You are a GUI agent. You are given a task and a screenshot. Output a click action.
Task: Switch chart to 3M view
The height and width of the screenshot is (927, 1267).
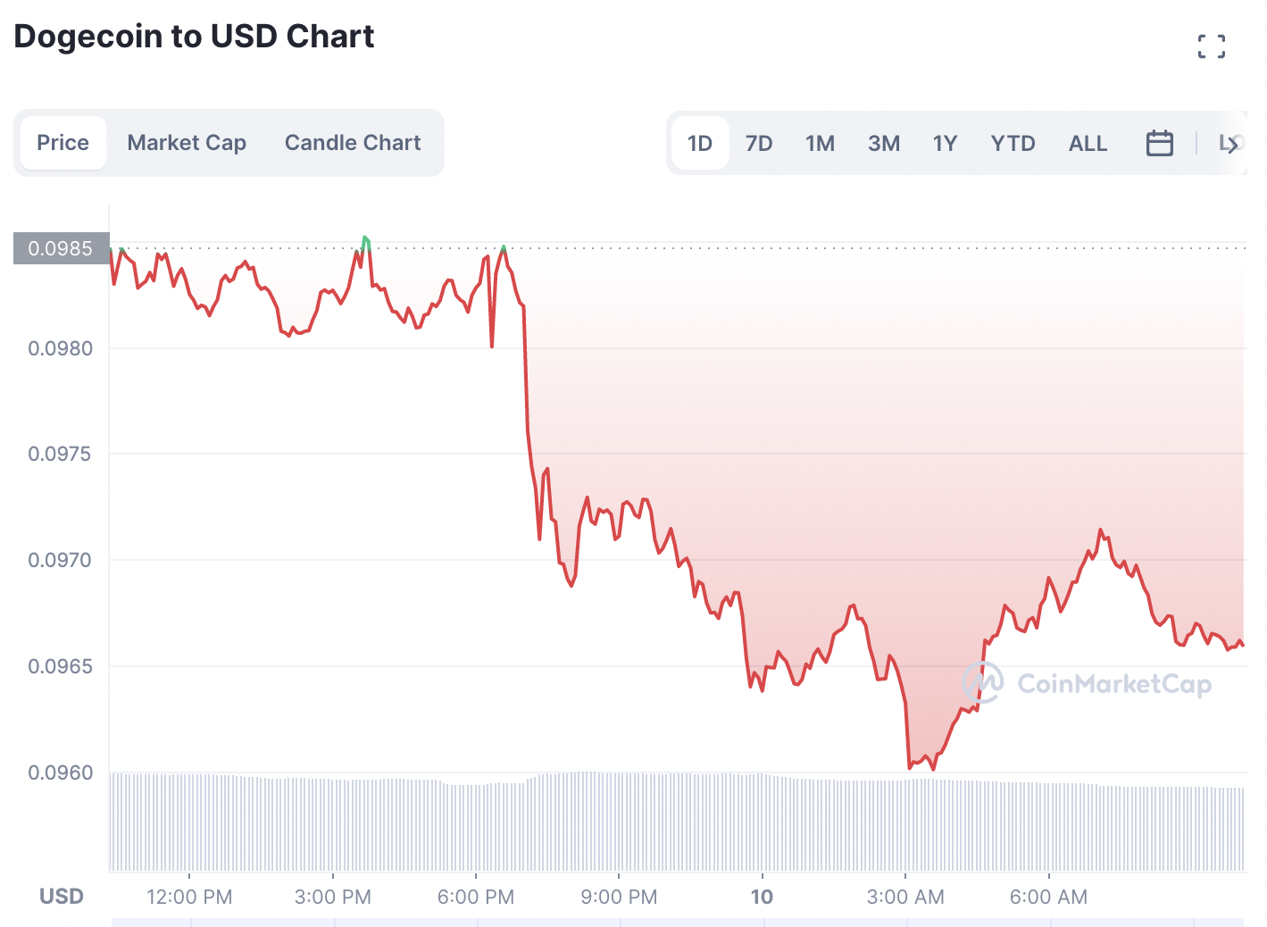883,142
